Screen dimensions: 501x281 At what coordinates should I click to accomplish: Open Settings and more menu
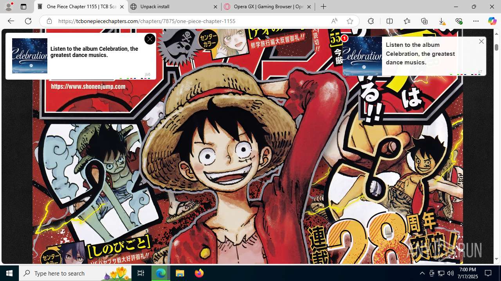pyautogui.click(x=476, y=21)
